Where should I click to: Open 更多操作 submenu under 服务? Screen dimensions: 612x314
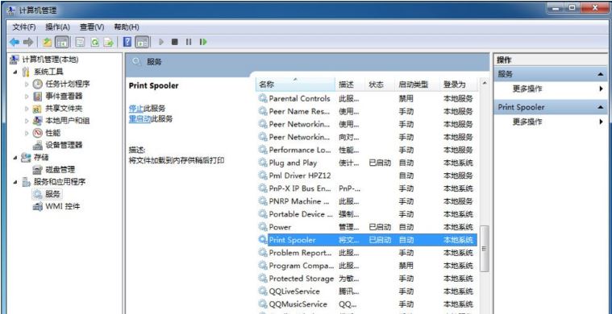pos(551,89)
